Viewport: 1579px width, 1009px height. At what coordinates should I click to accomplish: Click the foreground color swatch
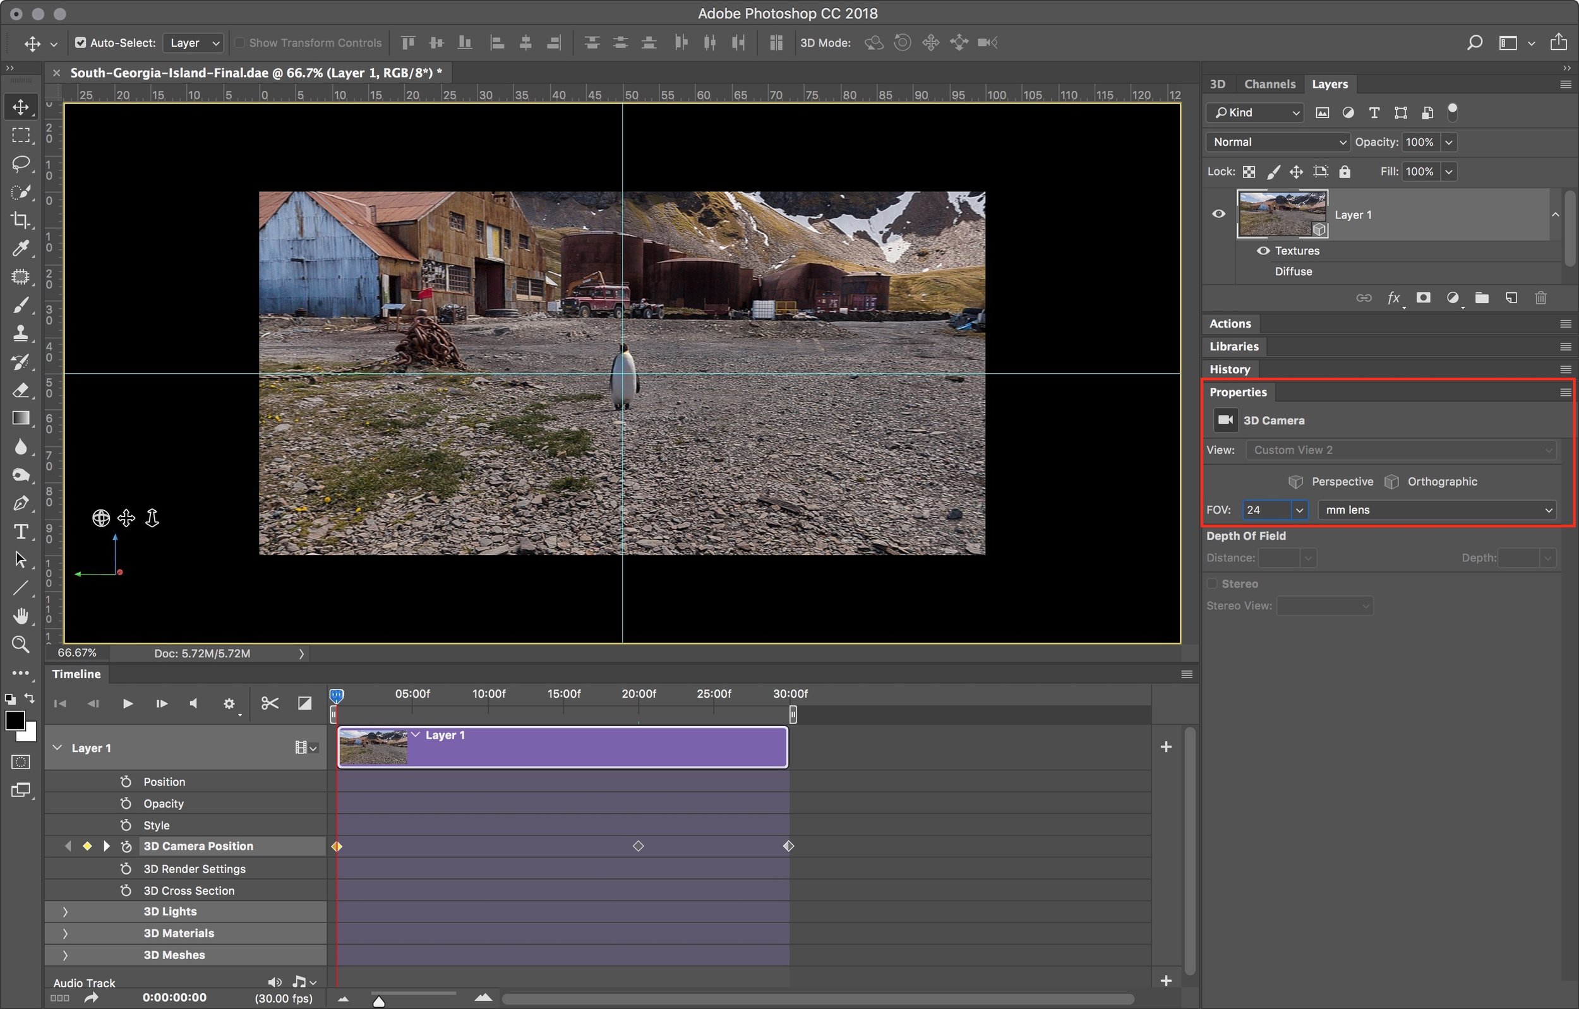point(15,720)
